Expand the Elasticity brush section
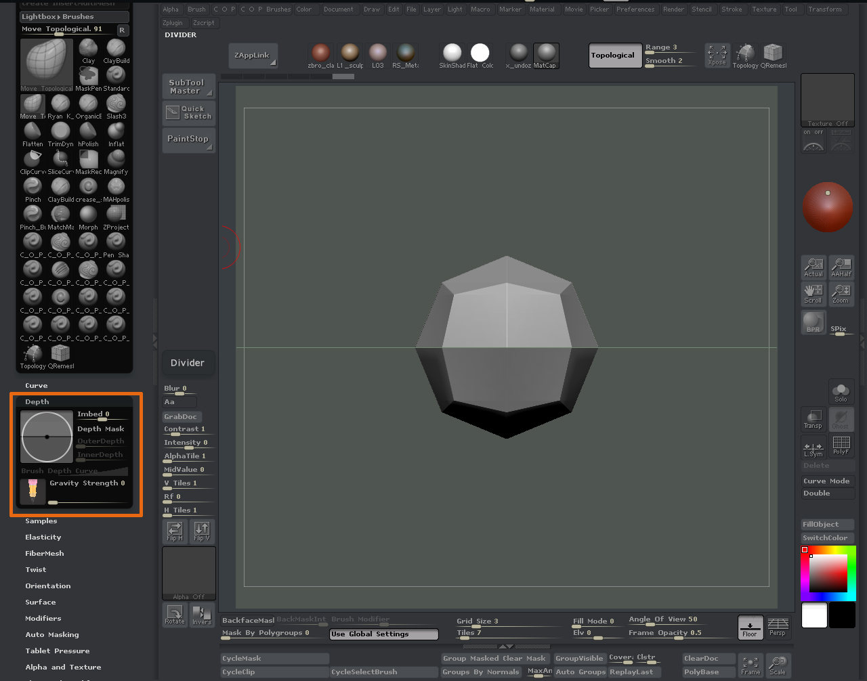 pos(43,537)
